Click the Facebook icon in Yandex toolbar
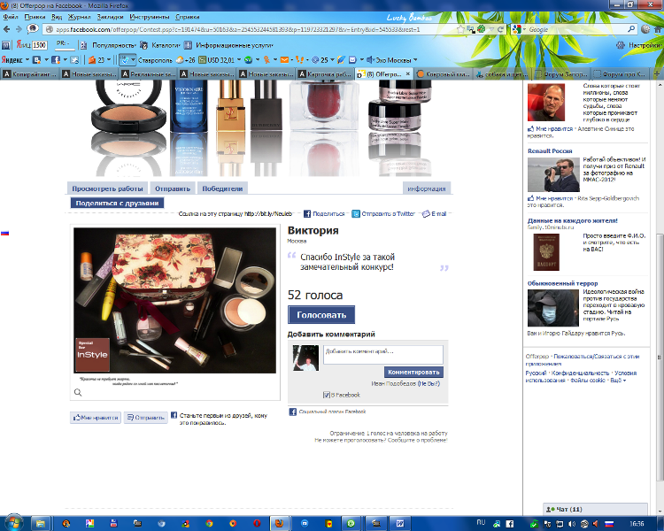Screen dimensions: 664x531 pyautogui.click(x=56, y=59)
